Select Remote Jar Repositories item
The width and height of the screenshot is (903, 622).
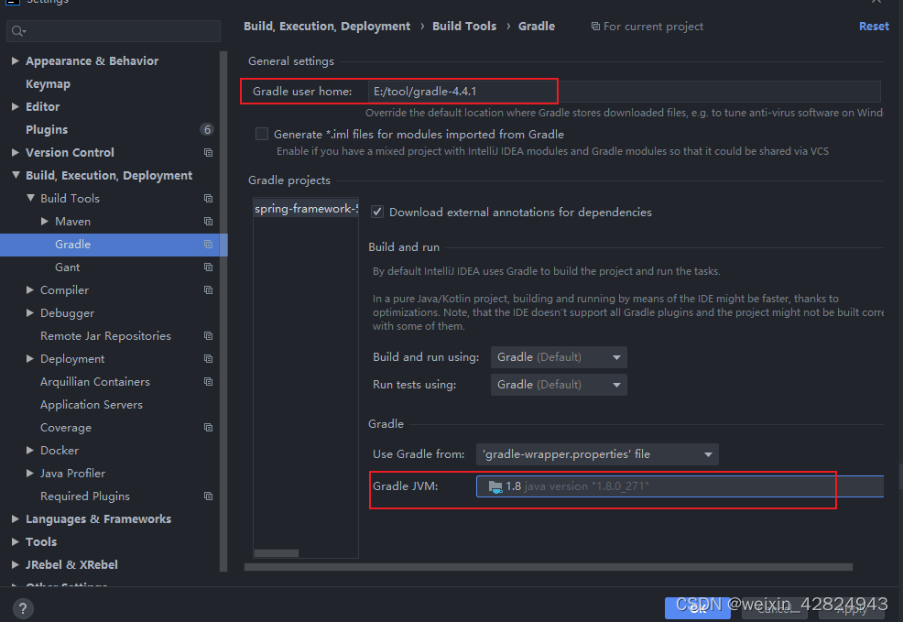coord(105,336)
